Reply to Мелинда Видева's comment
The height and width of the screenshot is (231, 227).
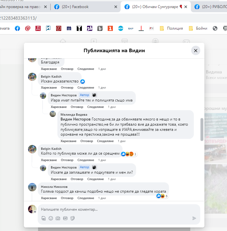tap(86, 141)
